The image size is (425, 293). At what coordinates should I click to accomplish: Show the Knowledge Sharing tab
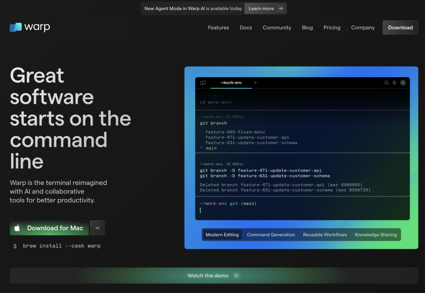click(x=376, y=235)
